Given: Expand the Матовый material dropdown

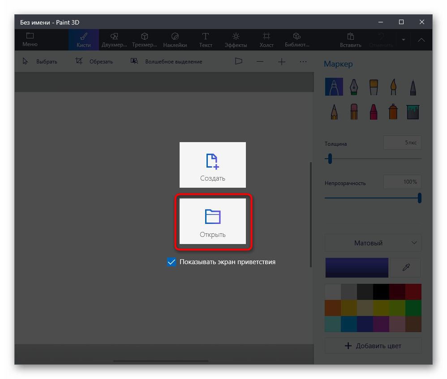Looking at the screenshot, I should (x=373, y=243).
